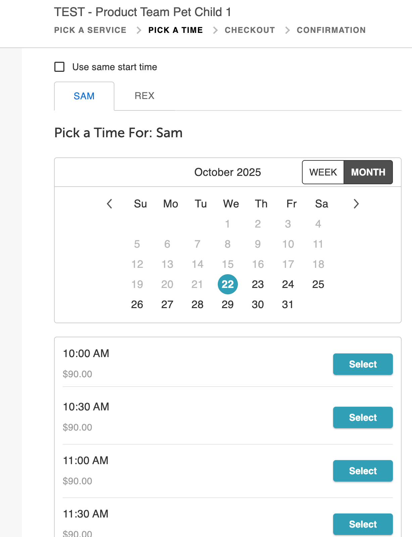The height and width of the screenshot is (537, 412).
Task: Select the 11:00 AM time slot
Action: (363, 471)
